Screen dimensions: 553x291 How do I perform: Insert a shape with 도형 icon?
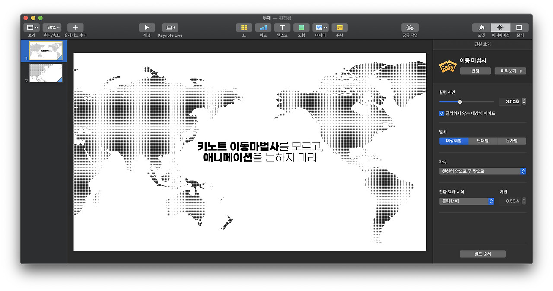301,28
